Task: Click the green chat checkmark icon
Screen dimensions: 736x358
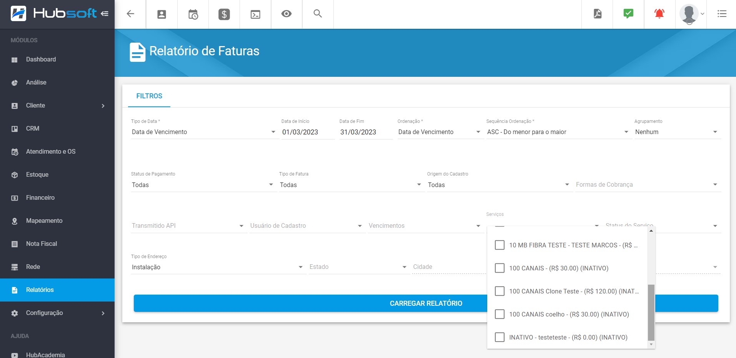Action: [x=628, y=14]
